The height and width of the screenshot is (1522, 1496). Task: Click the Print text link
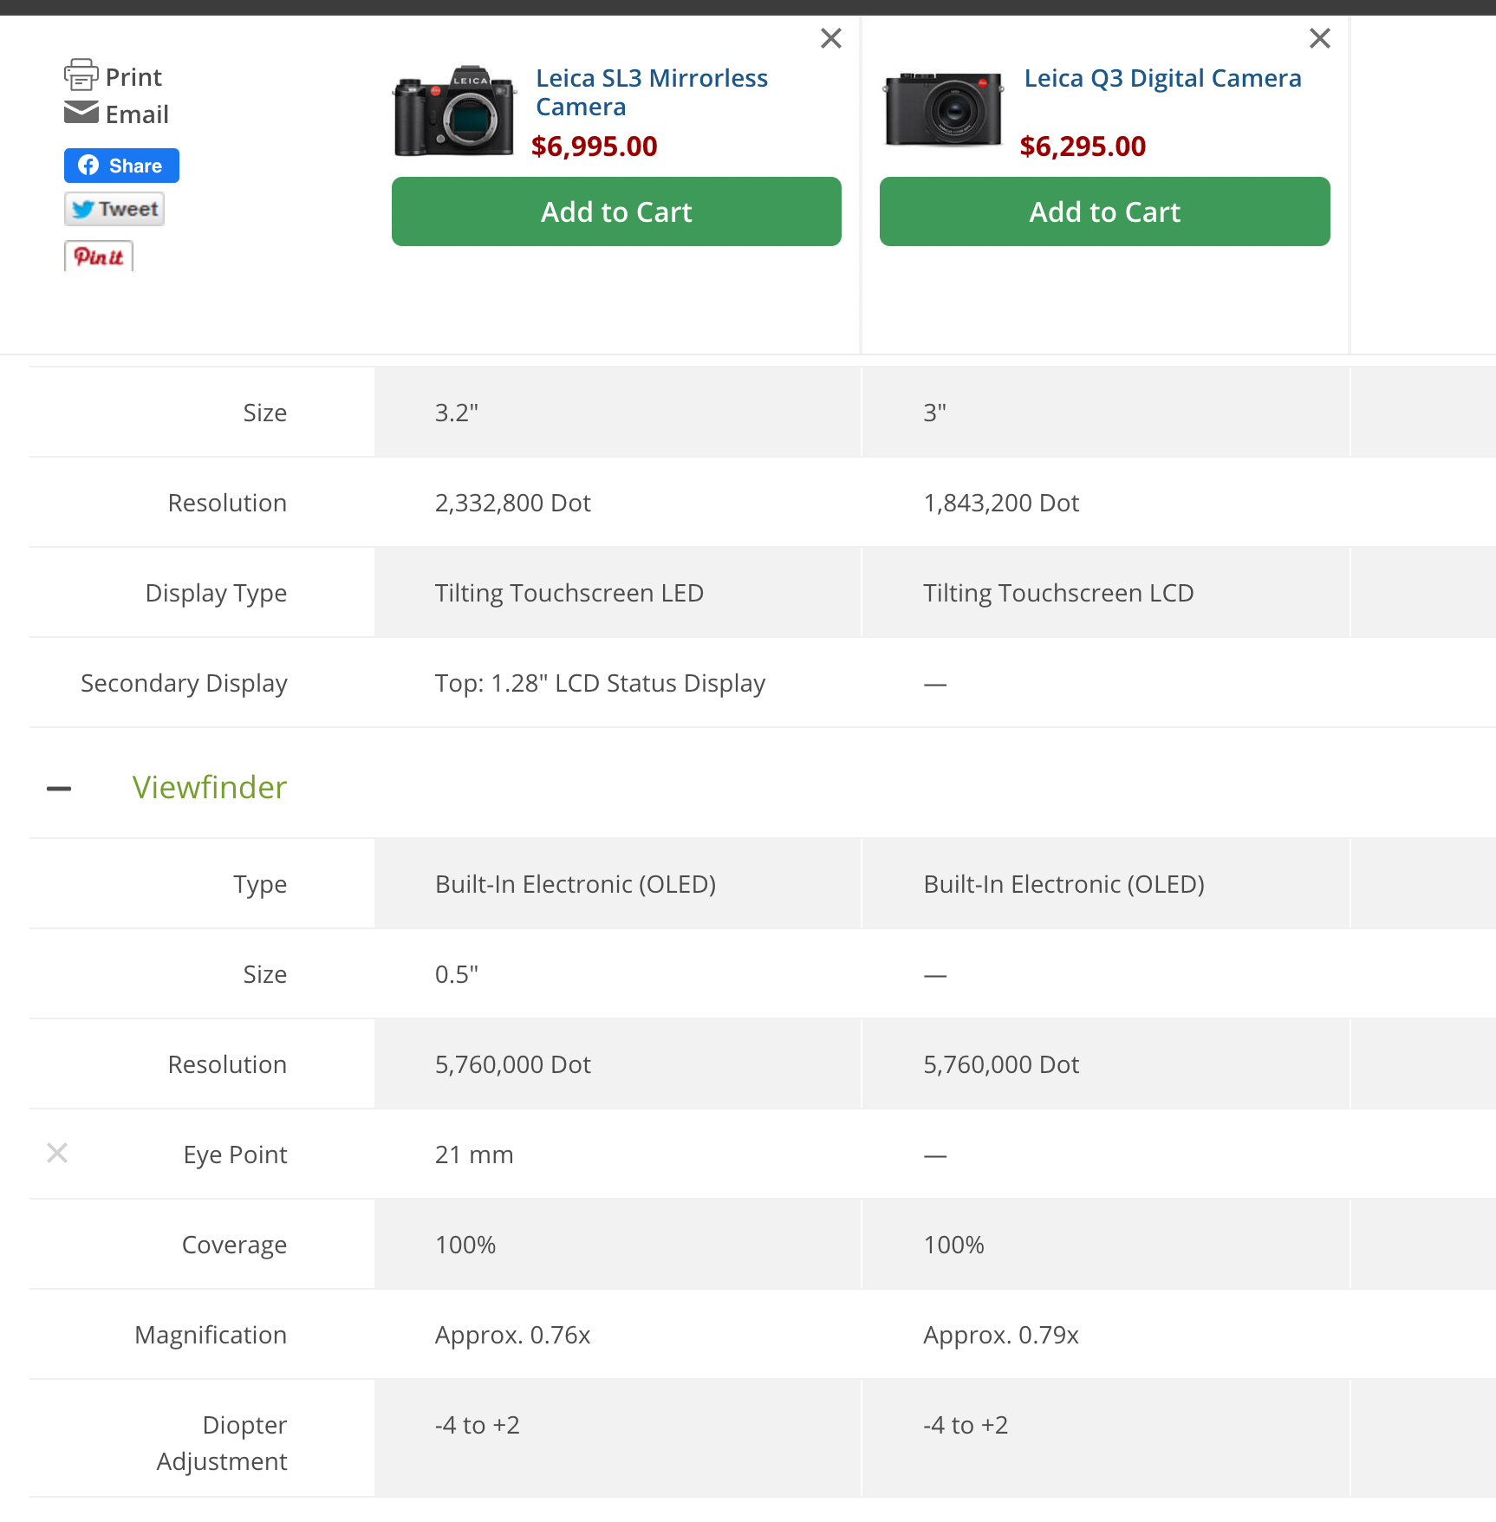click(x=133, y=77)
